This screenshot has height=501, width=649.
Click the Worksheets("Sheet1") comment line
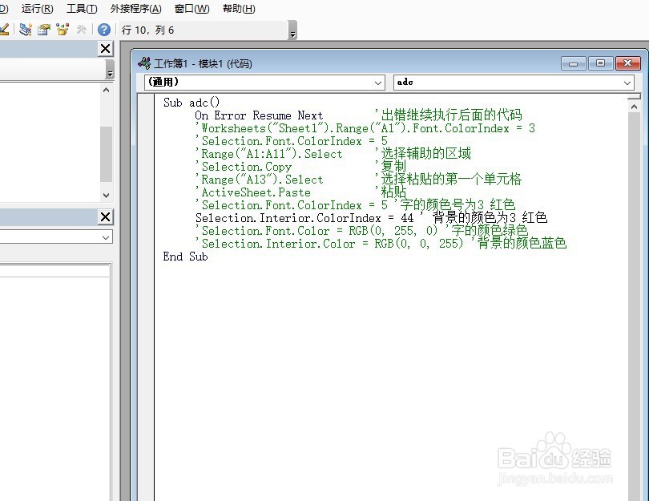[x=365, y=128]
